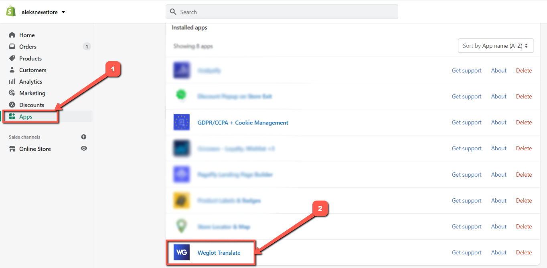Get support for GDPR/CCPA + Cookie Management
The width and height of the screenshot is (547, 268).
coord(467,122)
